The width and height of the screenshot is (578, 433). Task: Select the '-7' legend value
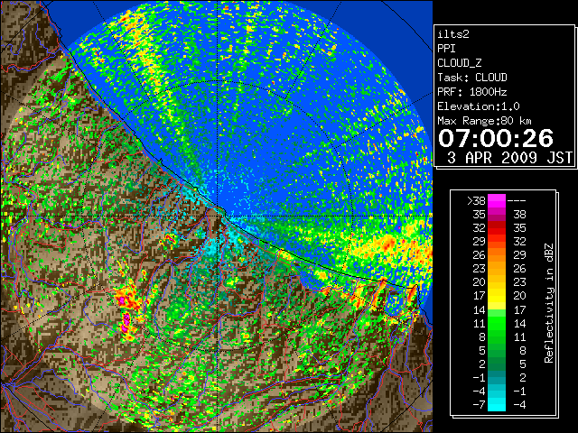[x=479, y=405]
